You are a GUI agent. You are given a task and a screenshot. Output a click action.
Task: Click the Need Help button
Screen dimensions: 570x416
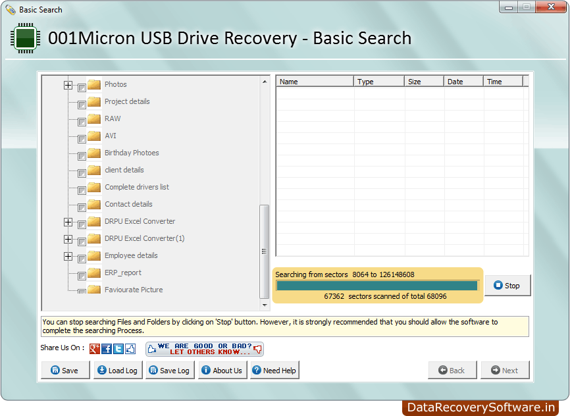[x=274, y=370]
